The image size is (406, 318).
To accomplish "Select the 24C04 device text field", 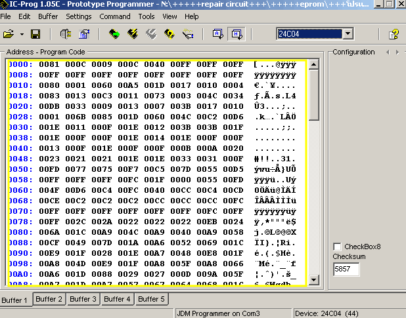I will 309,34.
